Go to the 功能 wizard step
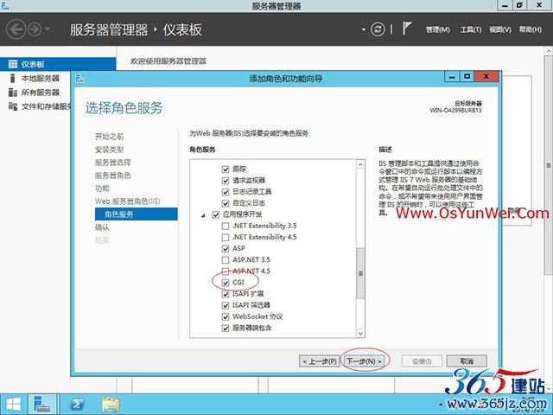 (102, 188)
